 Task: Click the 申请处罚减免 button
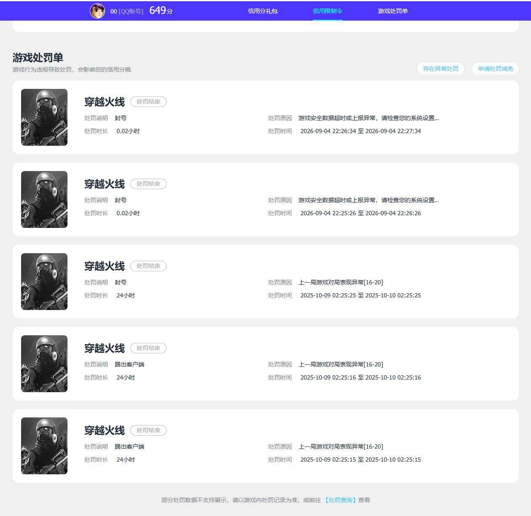pos(496,69)
